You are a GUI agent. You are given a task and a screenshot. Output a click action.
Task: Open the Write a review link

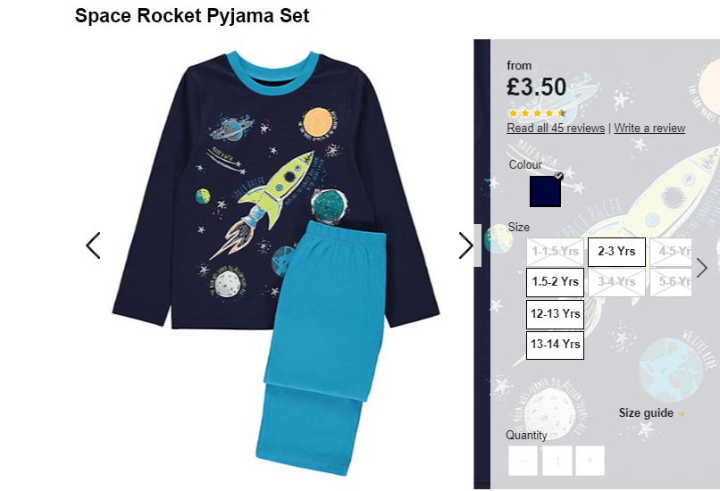click(649, 128)
